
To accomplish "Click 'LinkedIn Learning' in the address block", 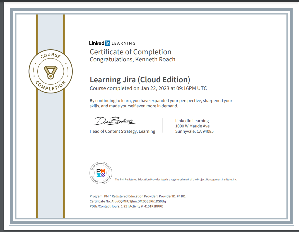I will (192, 121).
